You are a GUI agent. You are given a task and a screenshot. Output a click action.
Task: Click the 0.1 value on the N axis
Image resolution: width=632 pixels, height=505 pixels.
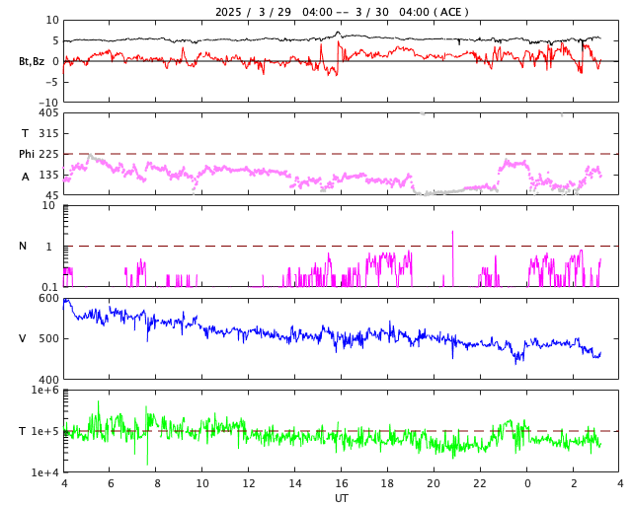[x=50, y=287]
